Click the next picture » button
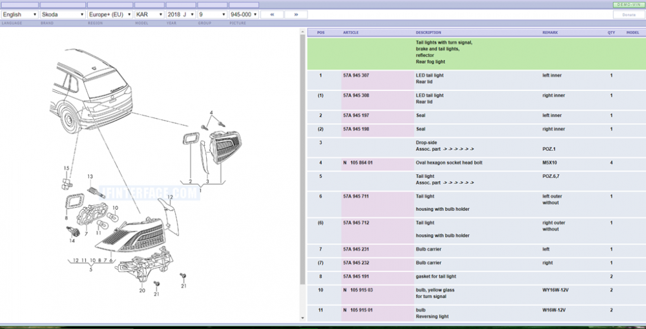The image size is (646, 329). pos(296,14)
